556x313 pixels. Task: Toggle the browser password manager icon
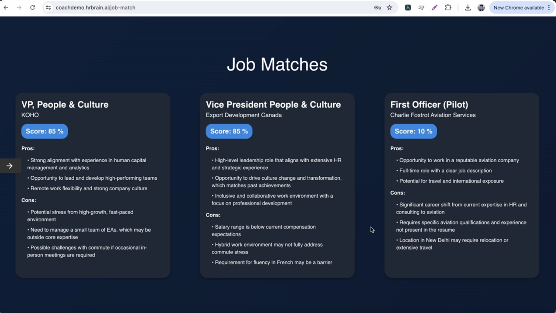377,7
